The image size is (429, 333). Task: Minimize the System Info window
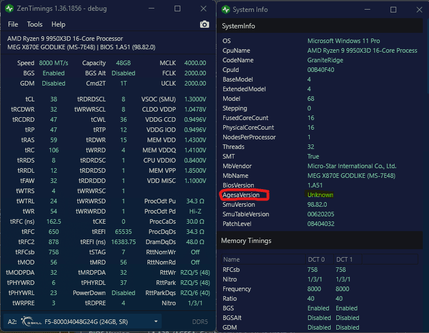tap(367, 10)
